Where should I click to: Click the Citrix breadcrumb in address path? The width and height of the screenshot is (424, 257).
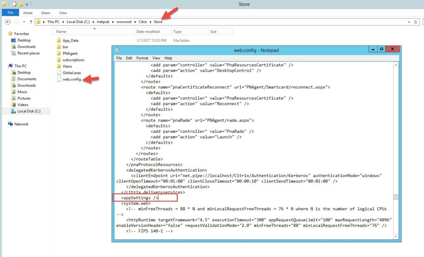click(x=142, y=22)
